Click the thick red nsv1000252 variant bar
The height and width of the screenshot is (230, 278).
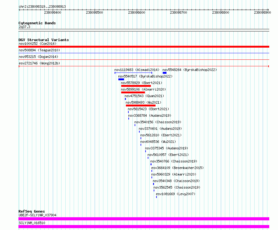(144, 47)
